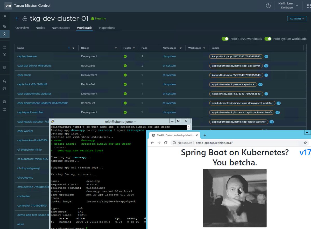Switch to the Inspections tab
The height and width of the screenshot is (229, 311).
click(x=107, y=28)
